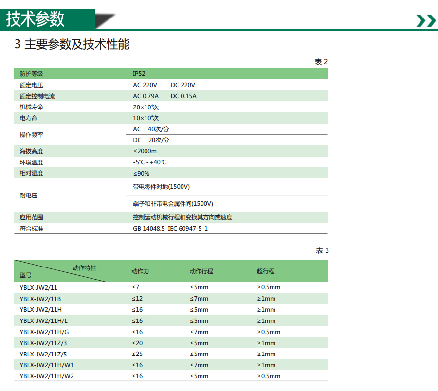Click the green double-chevron arrow icon
The height and width of the screenshot is (391, 438).
point(426,21)
